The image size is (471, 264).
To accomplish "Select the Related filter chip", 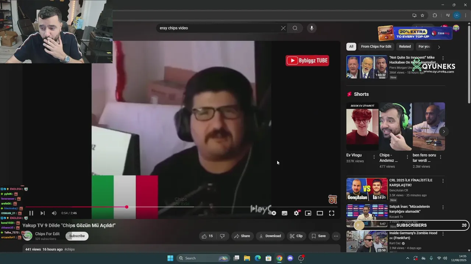I will 405,47.
